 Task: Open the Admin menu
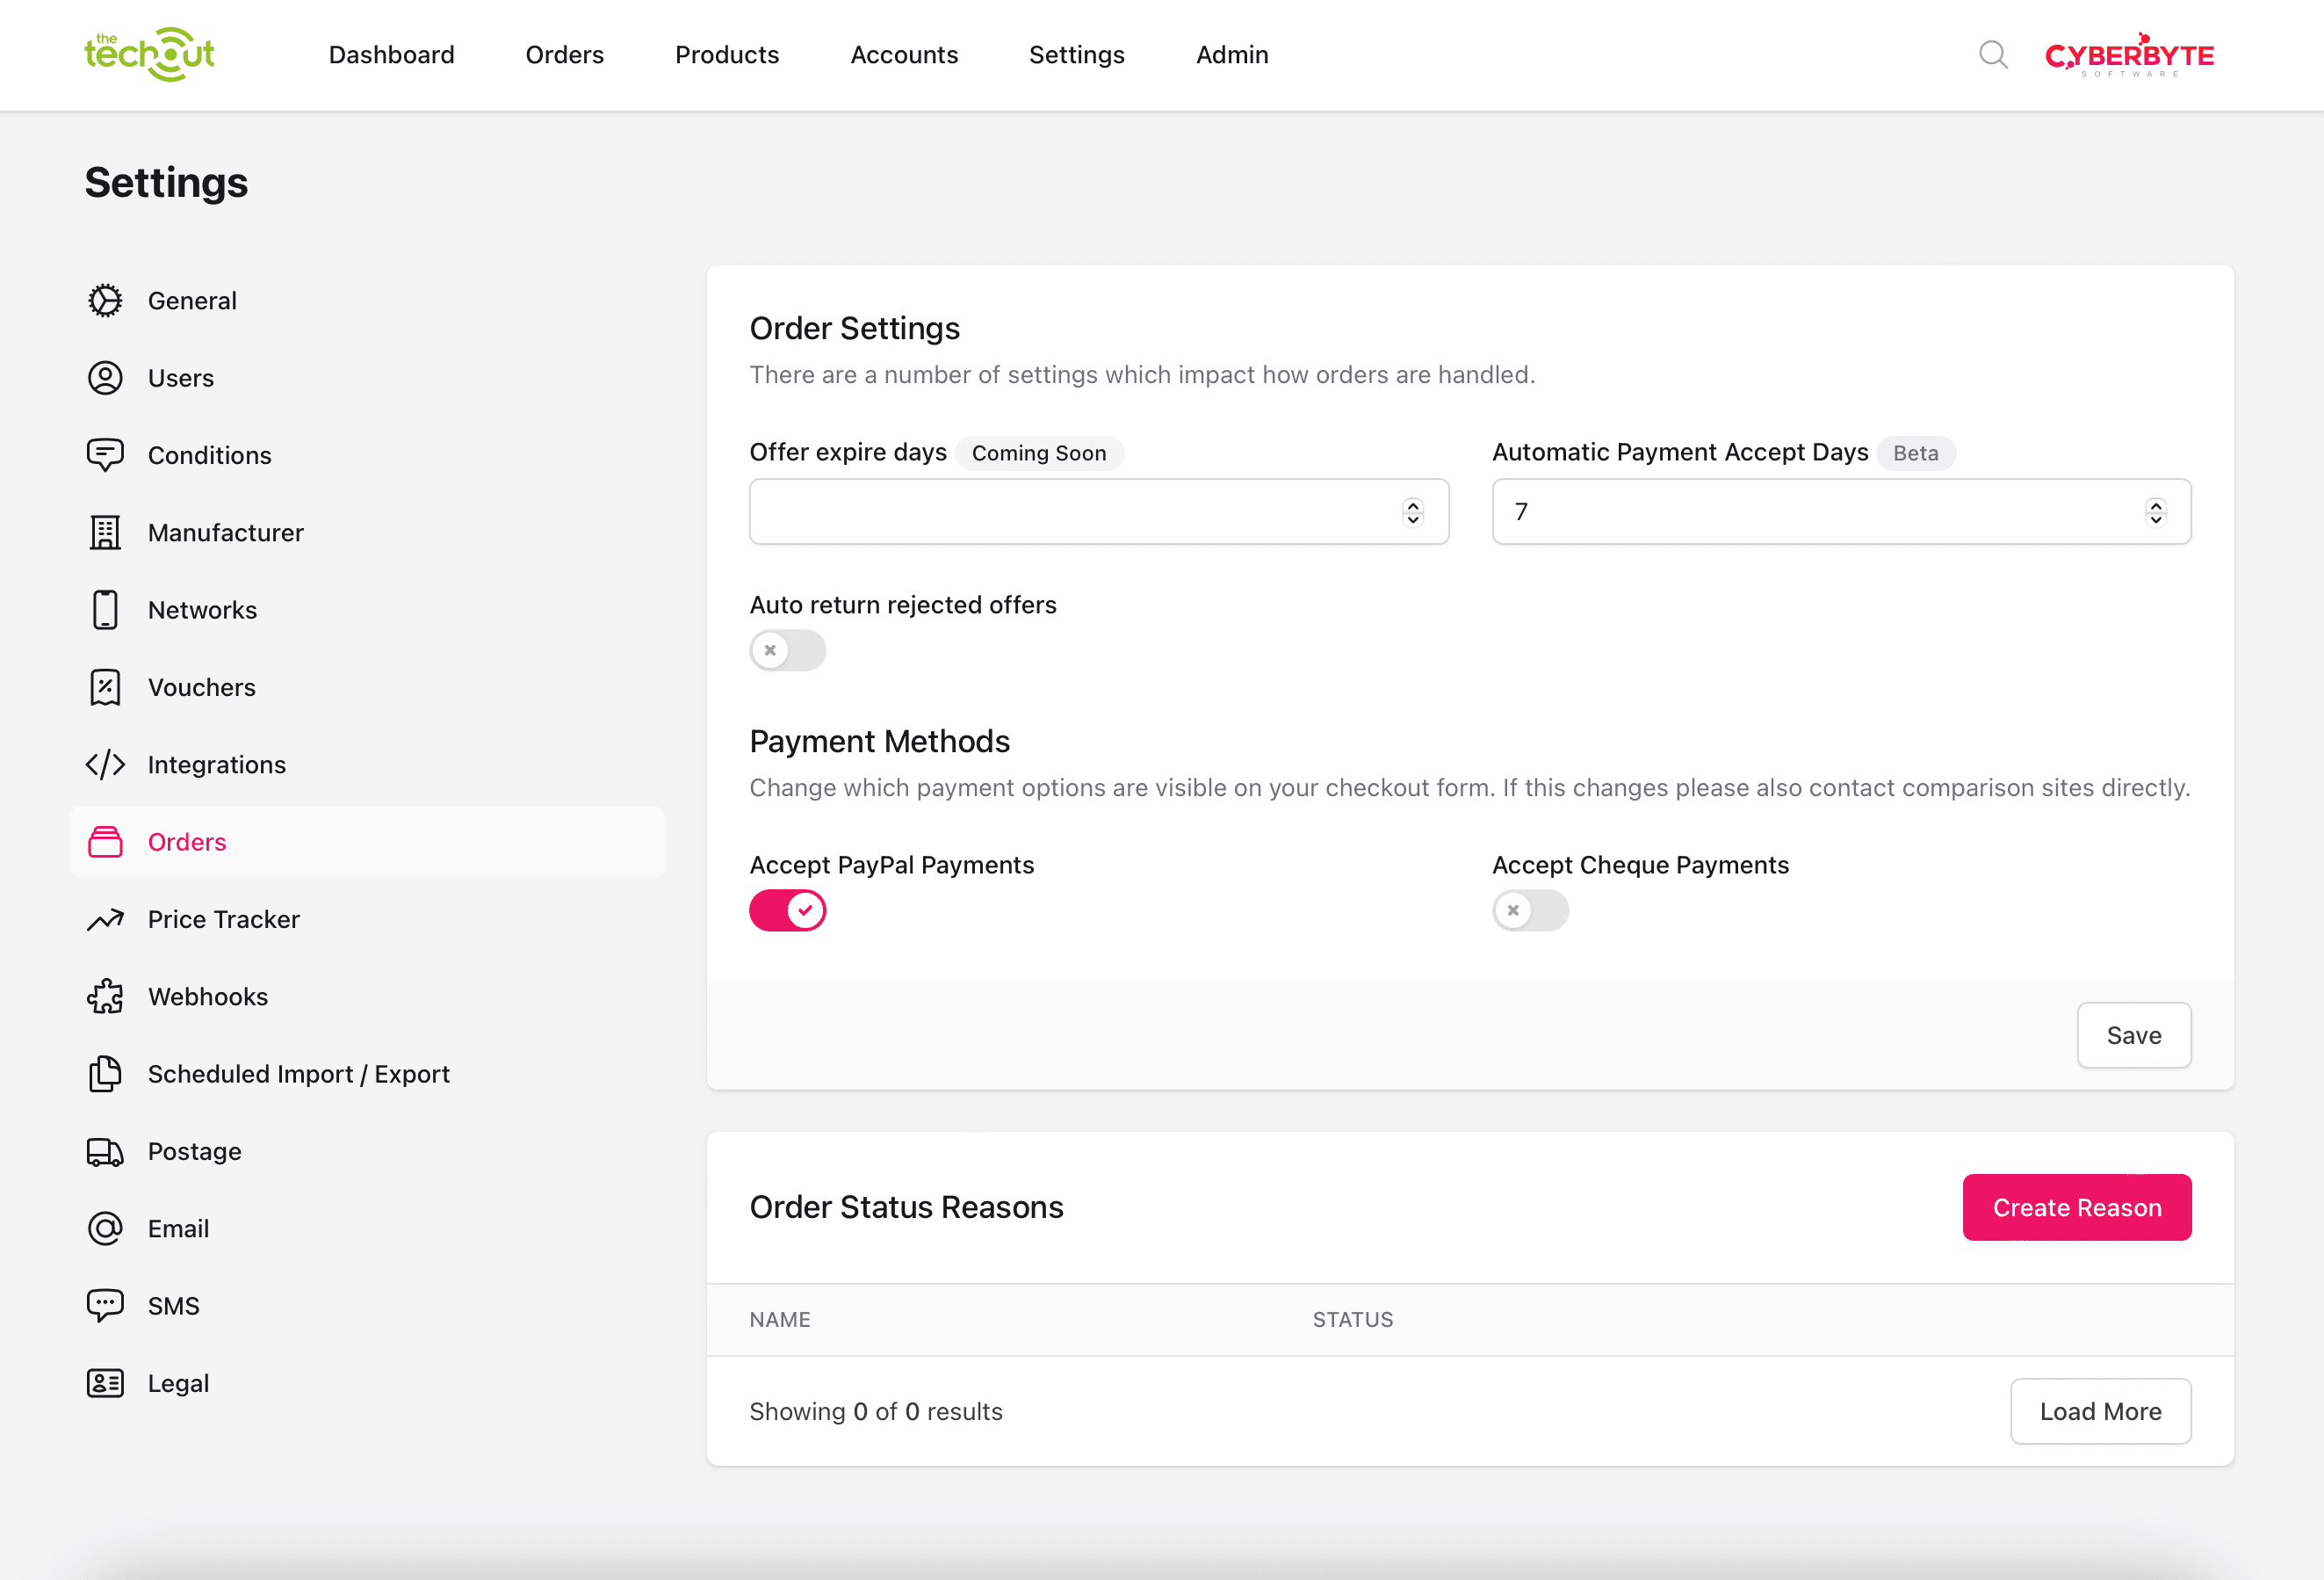click(1232, 55)
